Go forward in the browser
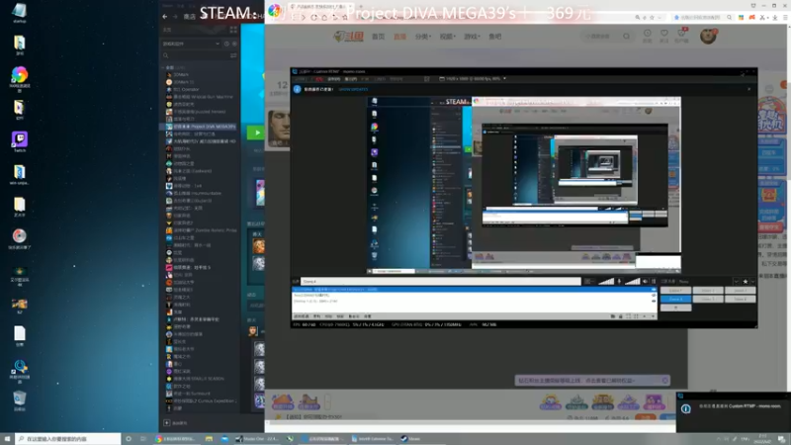The width and height of the screenshot is (791, 445). pyautogui.click(x=304, y=17)
